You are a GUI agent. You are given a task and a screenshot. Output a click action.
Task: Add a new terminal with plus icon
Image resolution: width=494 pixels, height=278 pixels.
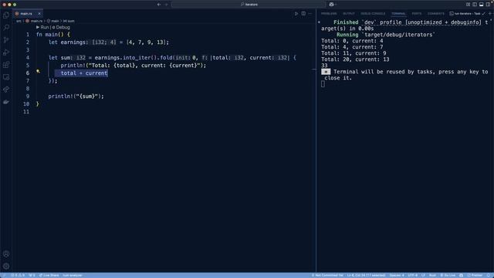click(x=490, y=14)
